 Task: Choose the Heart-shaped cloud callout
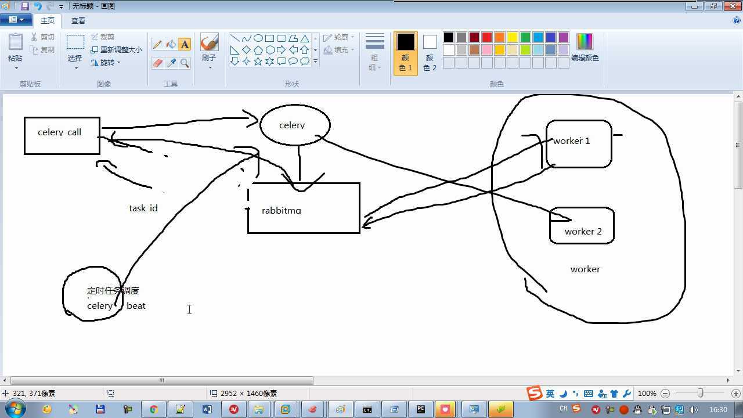305,61
